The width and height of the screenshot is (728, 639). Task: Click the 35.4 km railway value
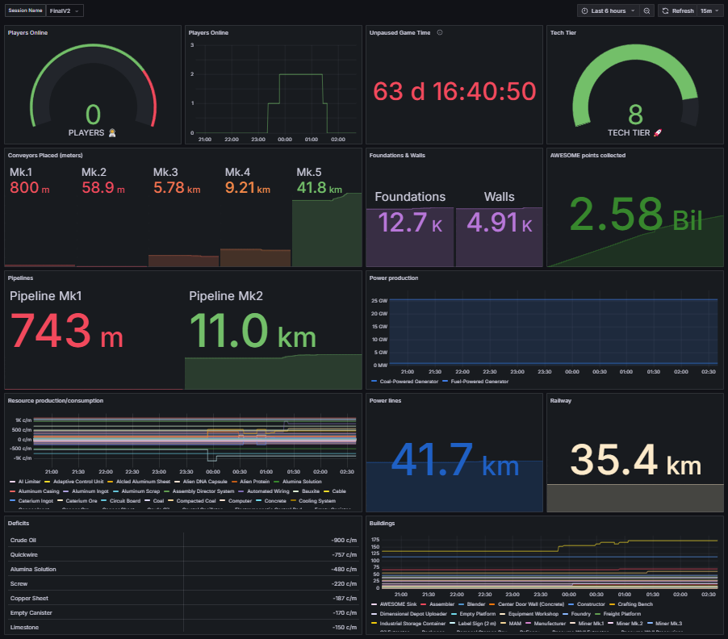click(635, 459)
